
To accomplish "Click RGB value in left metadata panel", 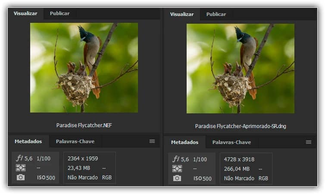I will 107,178.
